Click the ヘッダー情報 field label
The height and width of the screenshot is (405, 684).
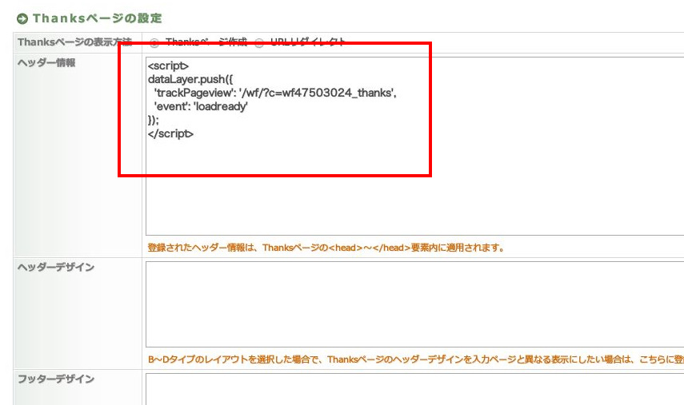click(x=46, y=63)
